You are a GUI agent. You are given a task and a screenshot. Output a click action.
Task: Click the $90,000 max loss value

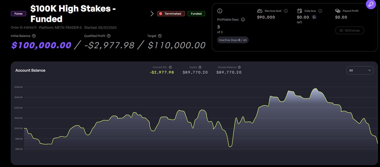[x=266, y=17]
